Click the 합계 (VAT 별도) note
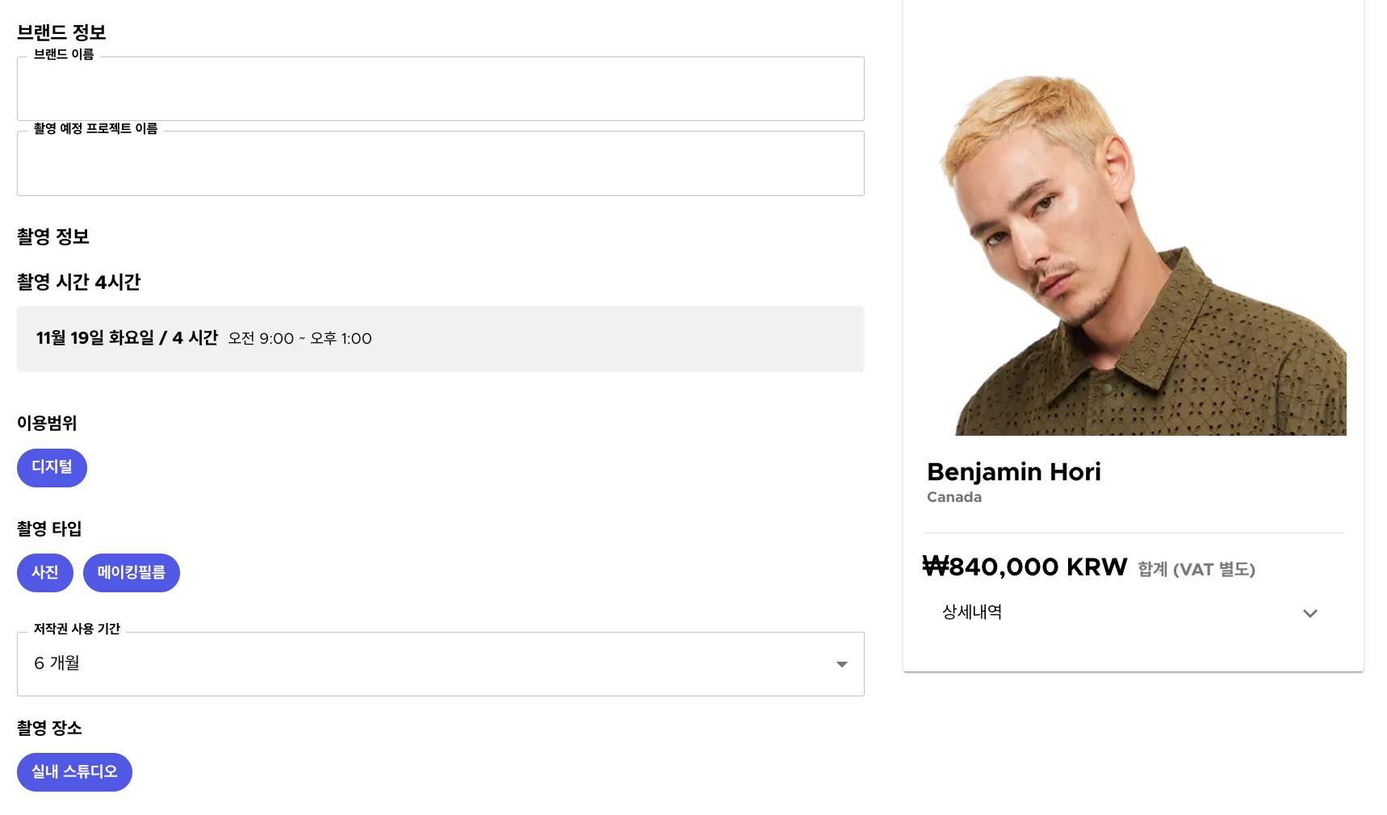The image size is (1387, 815). (1196, 570)
